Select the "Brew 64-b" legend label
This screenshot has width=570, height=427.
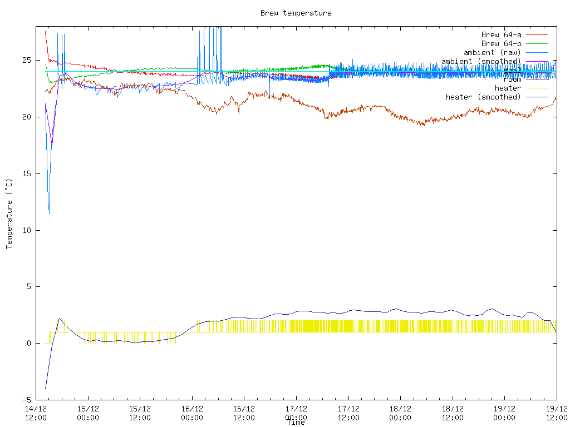[502, 43]
